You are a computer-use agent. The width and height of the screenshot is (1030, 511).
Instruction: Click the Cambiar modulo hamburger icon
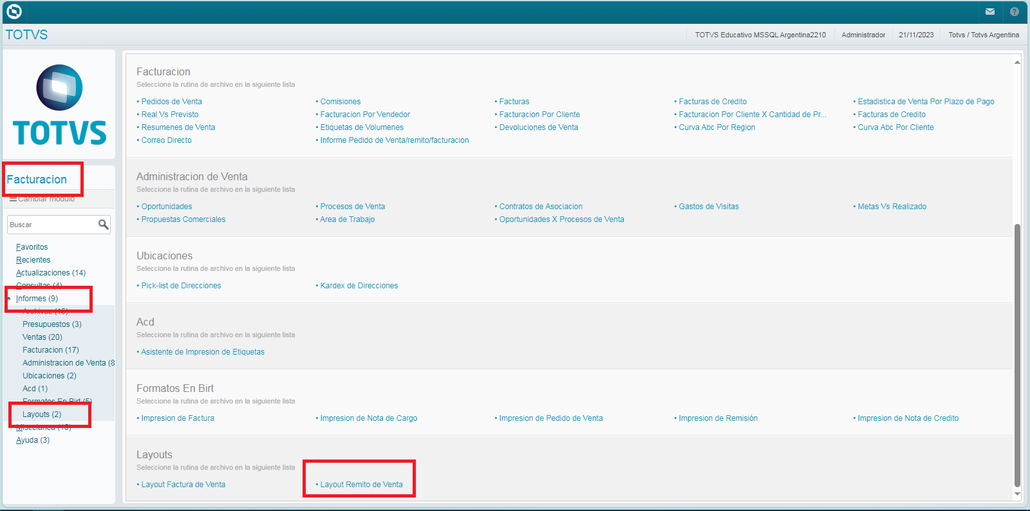(x=13, y=199)
